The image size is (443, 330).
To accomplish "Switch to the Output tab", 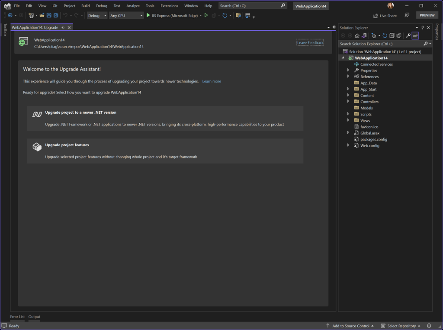I will [34, 317].
